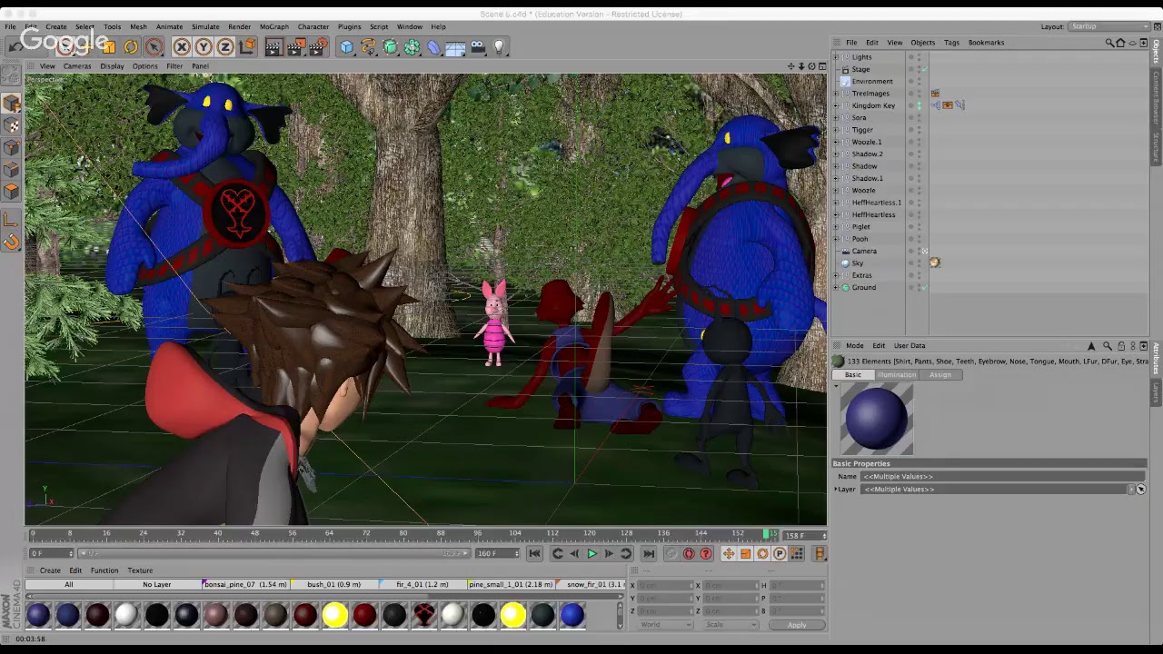Click the viewport toggle-view icon

click(821, 66)
